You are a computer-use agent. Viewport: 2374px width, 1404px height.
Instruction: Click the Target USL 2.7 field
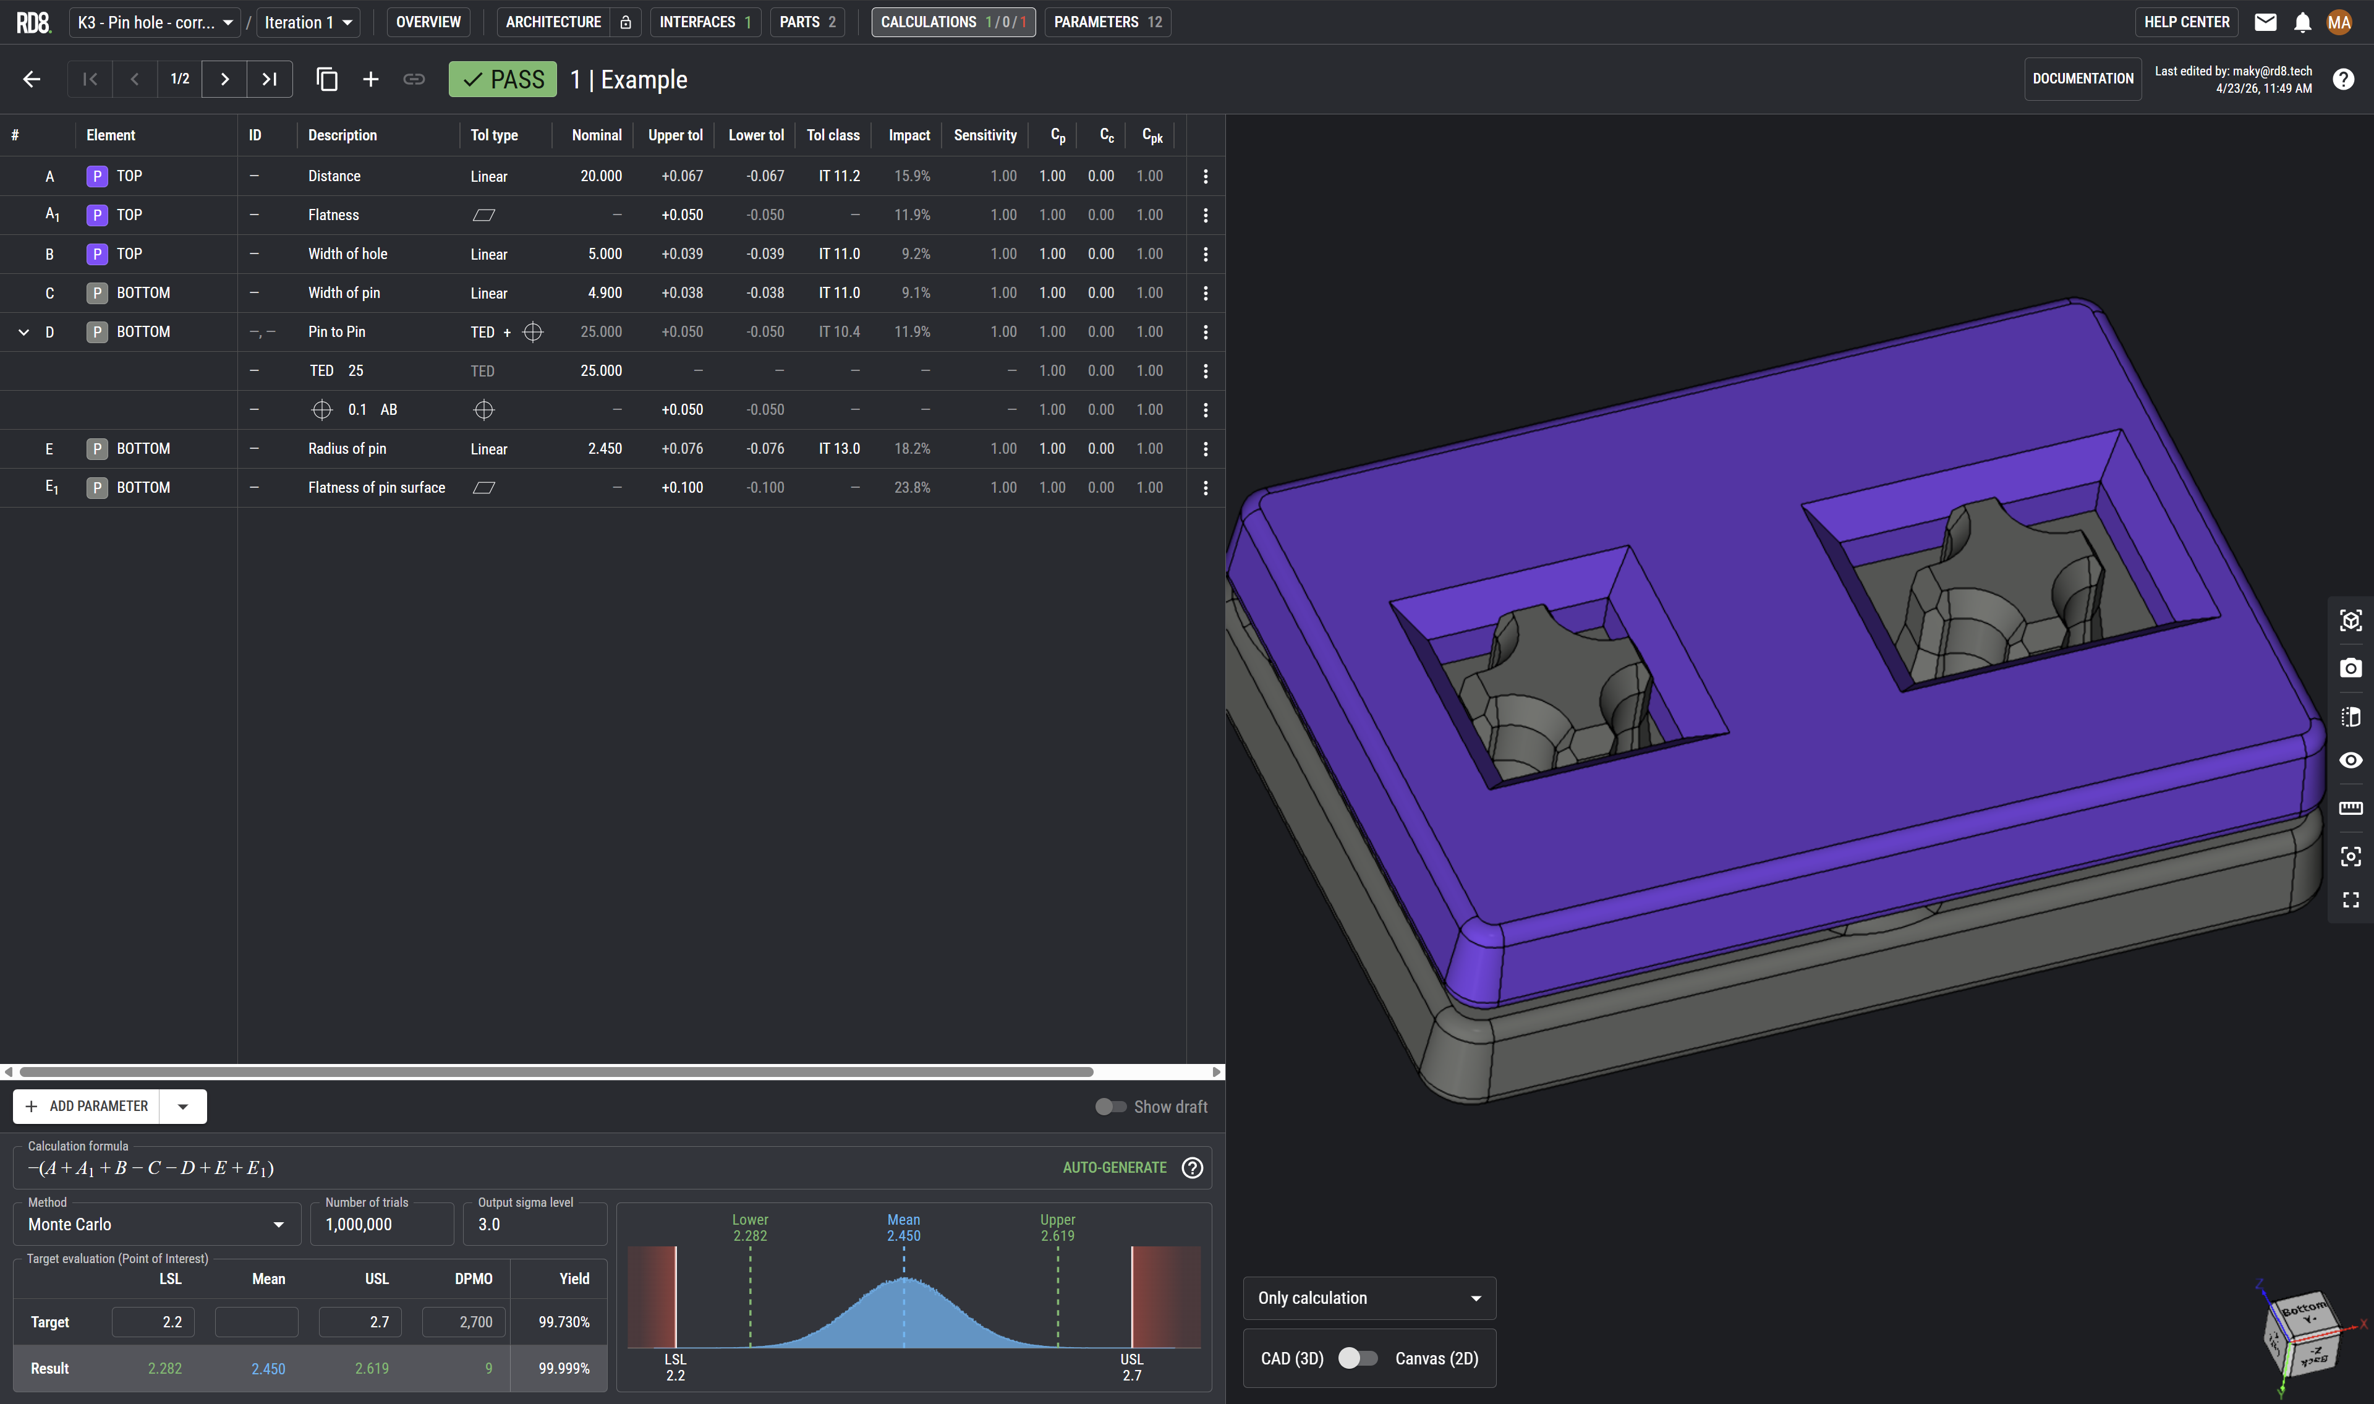[x=359, y=1322]
